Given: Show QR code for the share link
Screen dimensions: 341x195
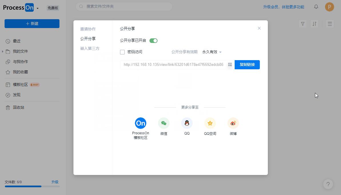Looking at the screenshot, I should click(x=230, y=65).
